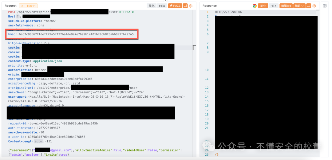Expand the 编码 encoding dropdown

coord(299,6)
